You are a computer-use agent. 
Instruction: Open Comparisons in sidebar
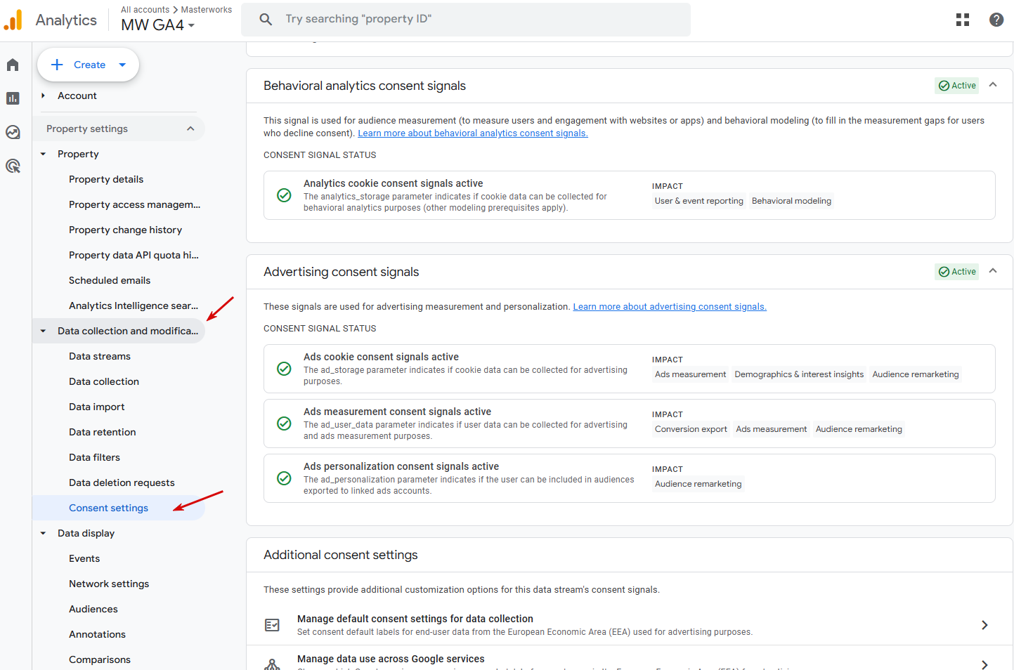[x=100, y=659]
